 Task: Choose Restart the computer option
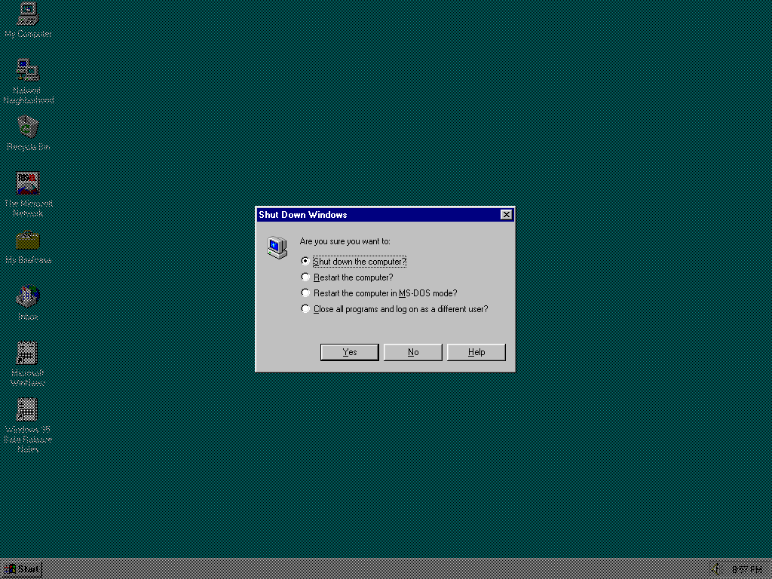(x=347, y=277)
